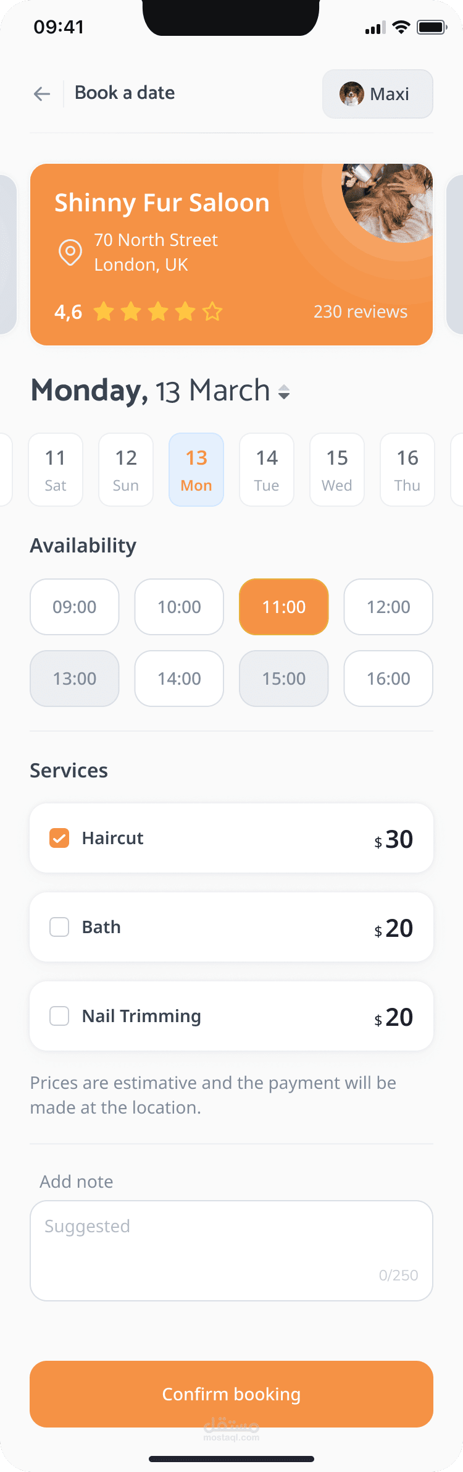
Task: Click the first rating star
Action: pyautogui.click(x=104, y=311)
